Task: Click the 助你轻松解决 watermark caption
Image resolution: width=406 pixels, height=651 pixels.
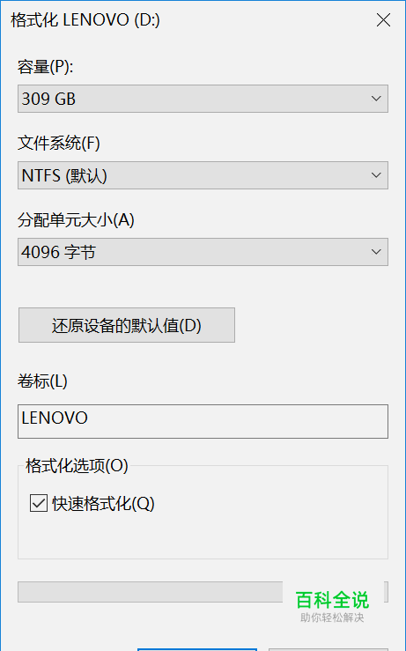Action: (332, 618)
